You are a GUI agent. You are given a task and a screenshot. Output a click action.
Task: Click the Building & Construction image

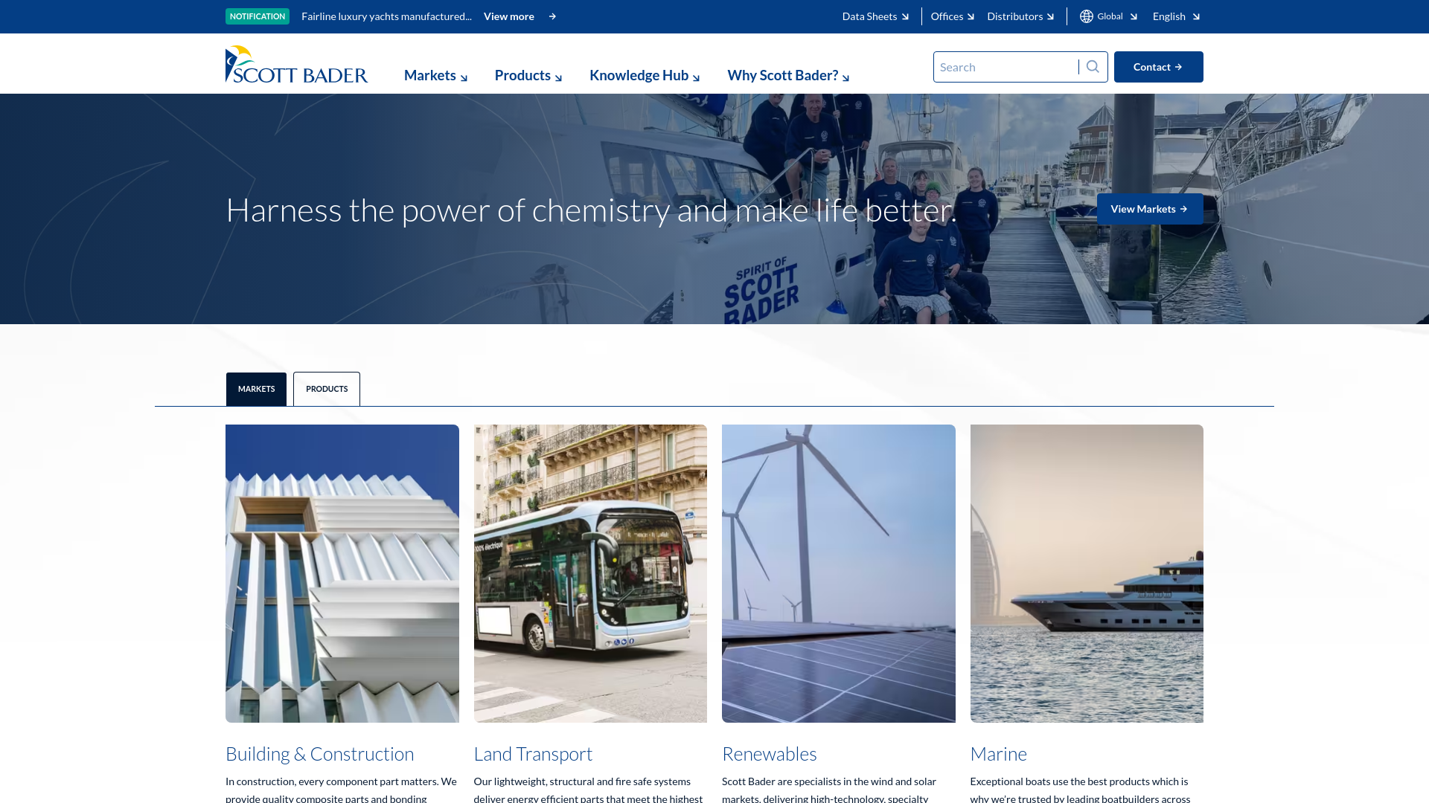[342, 573]
